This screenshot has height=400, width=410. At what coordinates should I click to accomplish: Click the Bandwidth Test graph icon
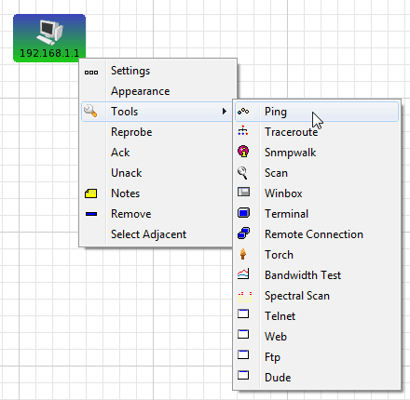pos(243,274)
